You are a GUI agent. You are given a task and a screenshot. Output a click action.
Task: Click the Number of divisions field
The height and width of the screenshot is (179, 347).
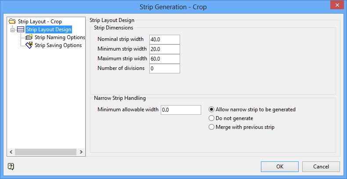pyautogui.click(x=165, y=68)
